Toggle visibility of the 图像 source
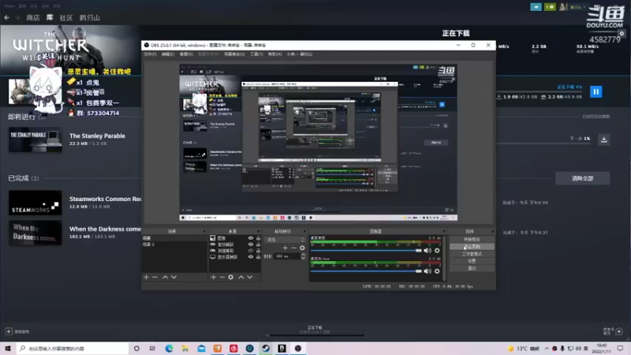The width and height of the screenshot is (631, 355). (x=251, y=238)
